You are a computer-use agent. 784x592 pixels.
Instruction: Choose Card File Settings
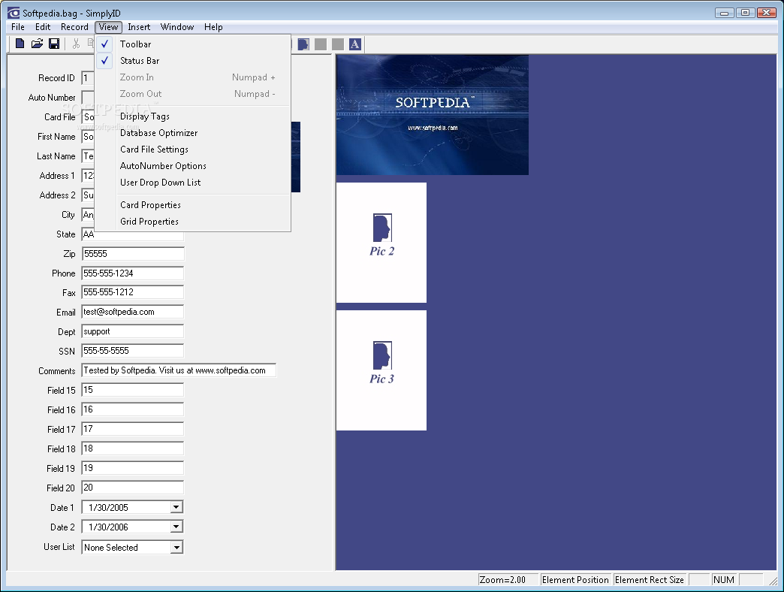click(x=192, y=150)
